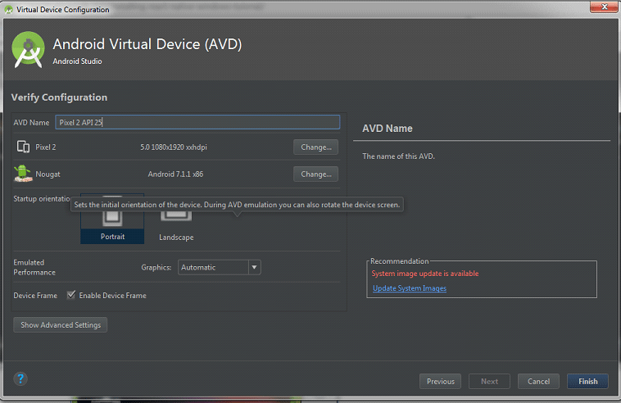
Task: Click the Nougat Android robot icon
Action: (x=23, y=174)
